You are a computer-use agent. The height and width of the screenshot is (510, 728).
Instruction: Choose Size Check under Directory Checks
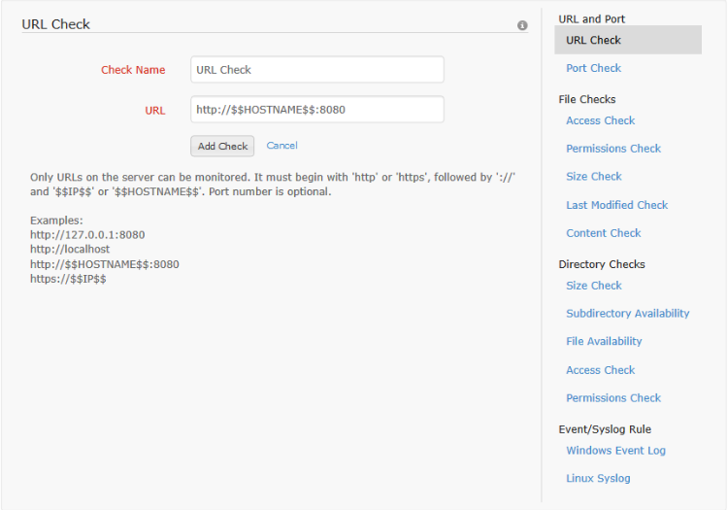click(x=593, y=286)
